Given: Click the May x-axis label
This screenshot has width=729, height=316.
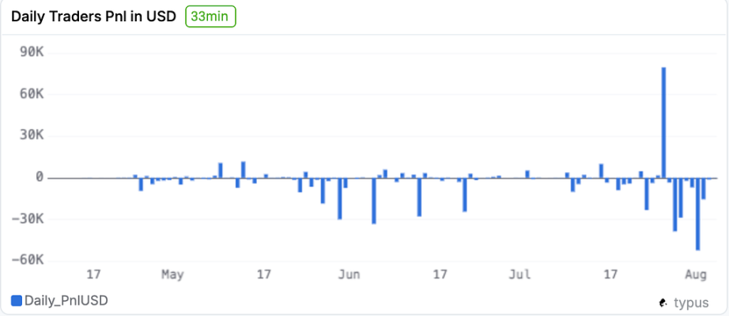Looking at the screenshot, I should [x=172, y=275].
